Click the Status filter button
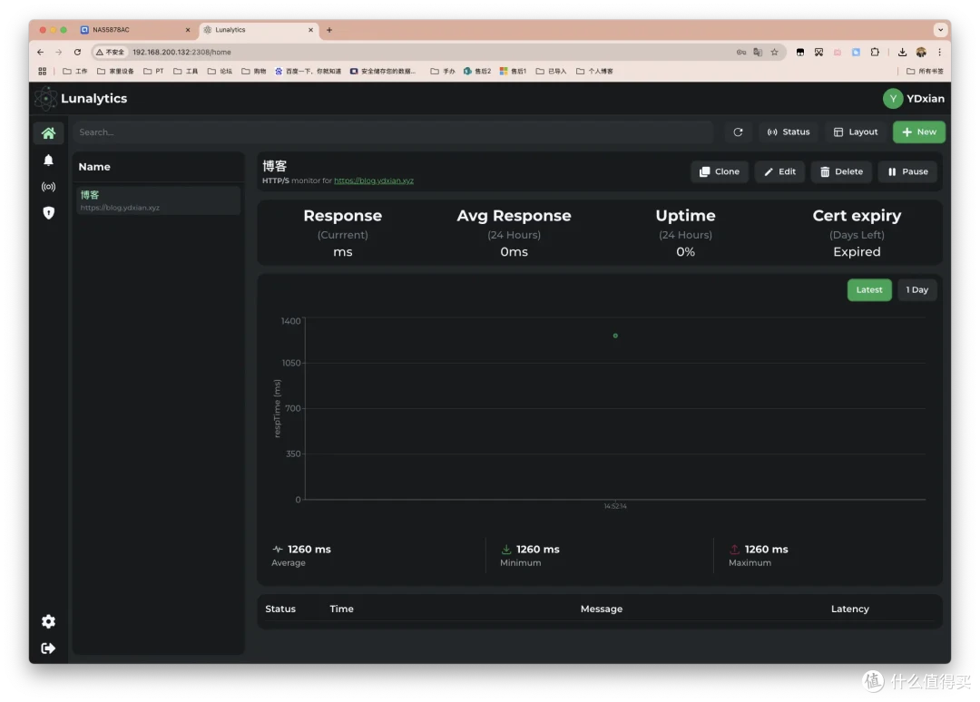Image resolution: width=980 pixels, height=702 pixels. click(x=789, y=132)
